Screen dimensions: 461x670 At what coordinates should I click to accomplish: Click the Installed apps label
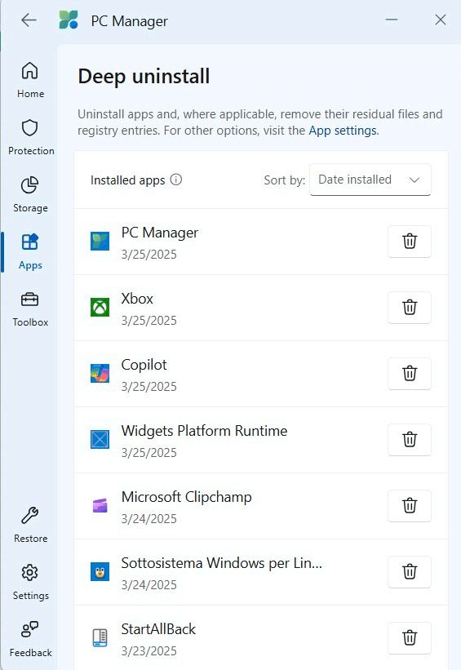click(x=128, y=180)
